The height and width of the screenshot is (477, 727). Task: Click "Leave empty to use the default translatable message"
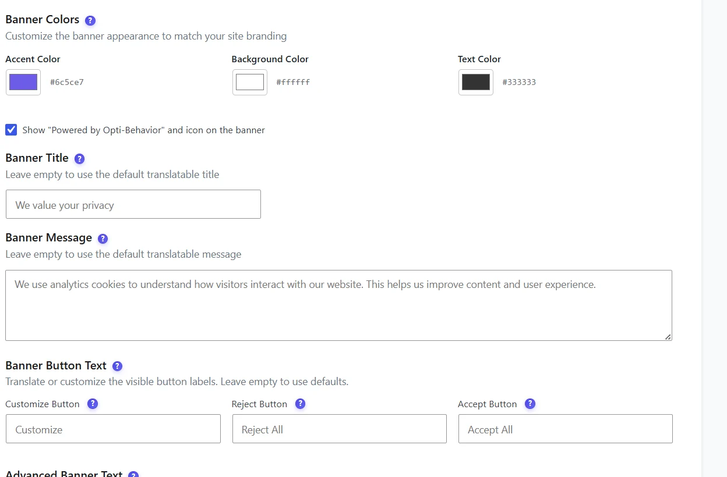pyautogui.click(x=123, y=254)
